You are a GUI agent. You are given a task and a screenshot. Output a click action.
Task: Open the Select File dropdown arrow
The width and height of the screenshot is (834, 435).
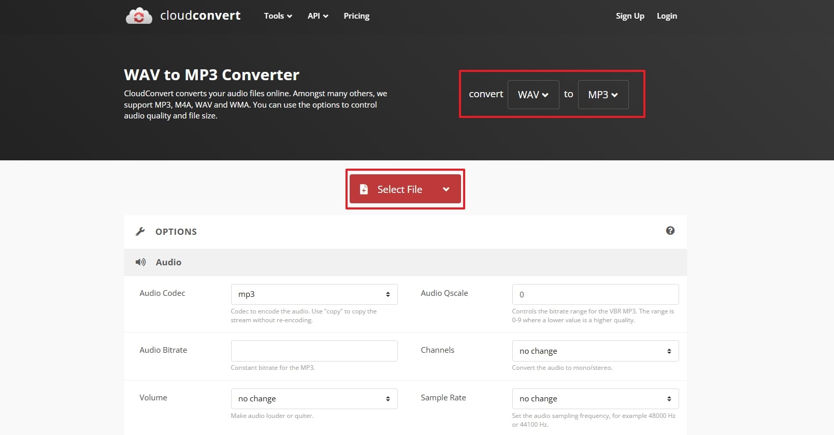click(446, 189)
